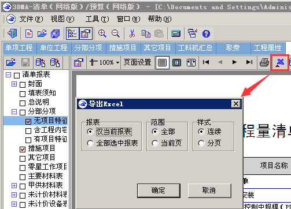Open 页面设置 page setup

coord(137,62)
